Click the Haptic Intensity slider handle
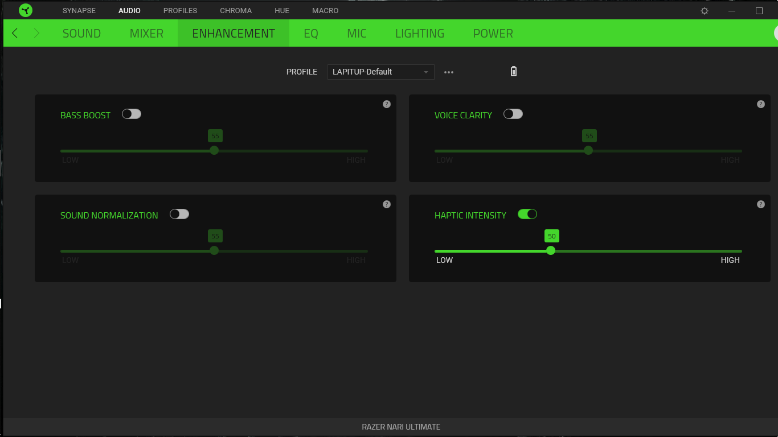Image resolution: width=778 pixels, height=437 pixels. (551, 250)
